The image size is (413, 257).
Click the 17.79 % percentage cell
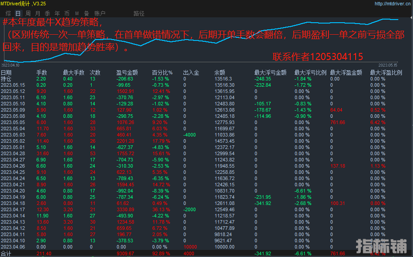point(161,141)
